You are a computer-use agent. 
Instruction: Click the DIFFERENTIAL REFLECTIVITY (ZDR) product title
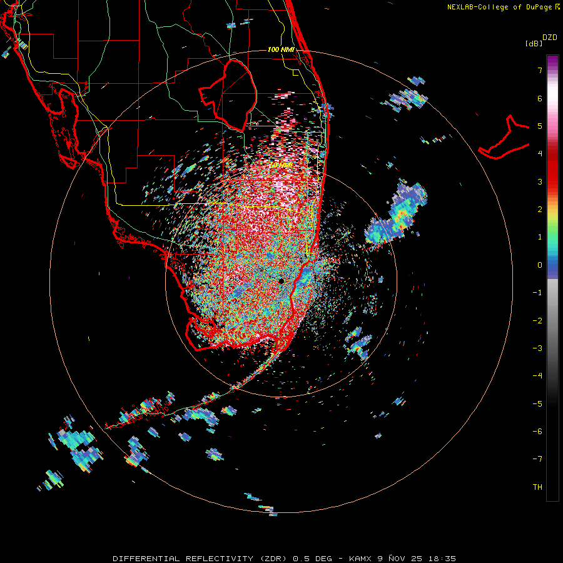[200, 559]
